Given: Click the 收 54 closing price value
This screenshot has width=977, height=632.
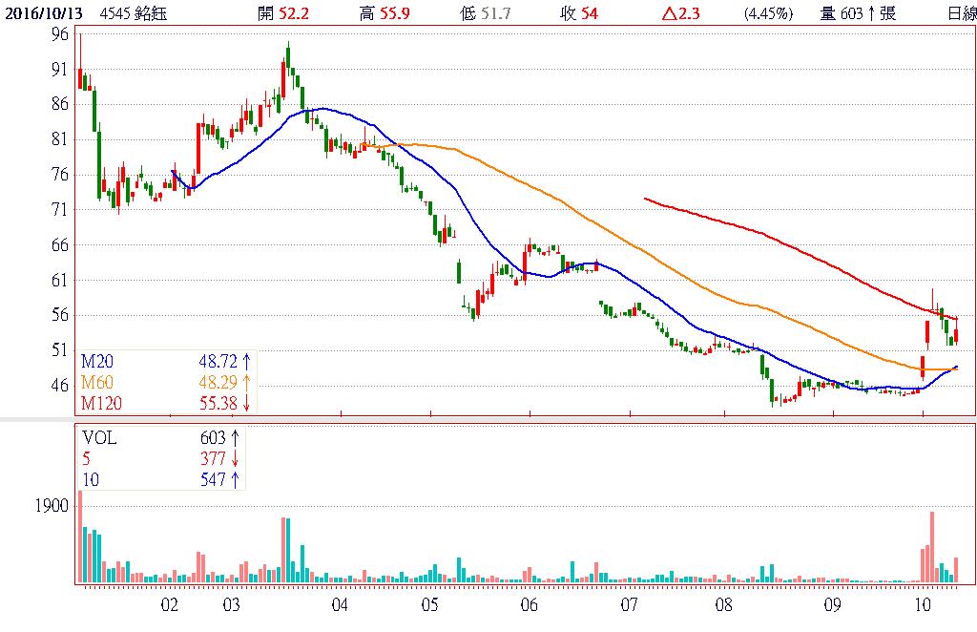Looking at the screenshot, I should [579, 12].
